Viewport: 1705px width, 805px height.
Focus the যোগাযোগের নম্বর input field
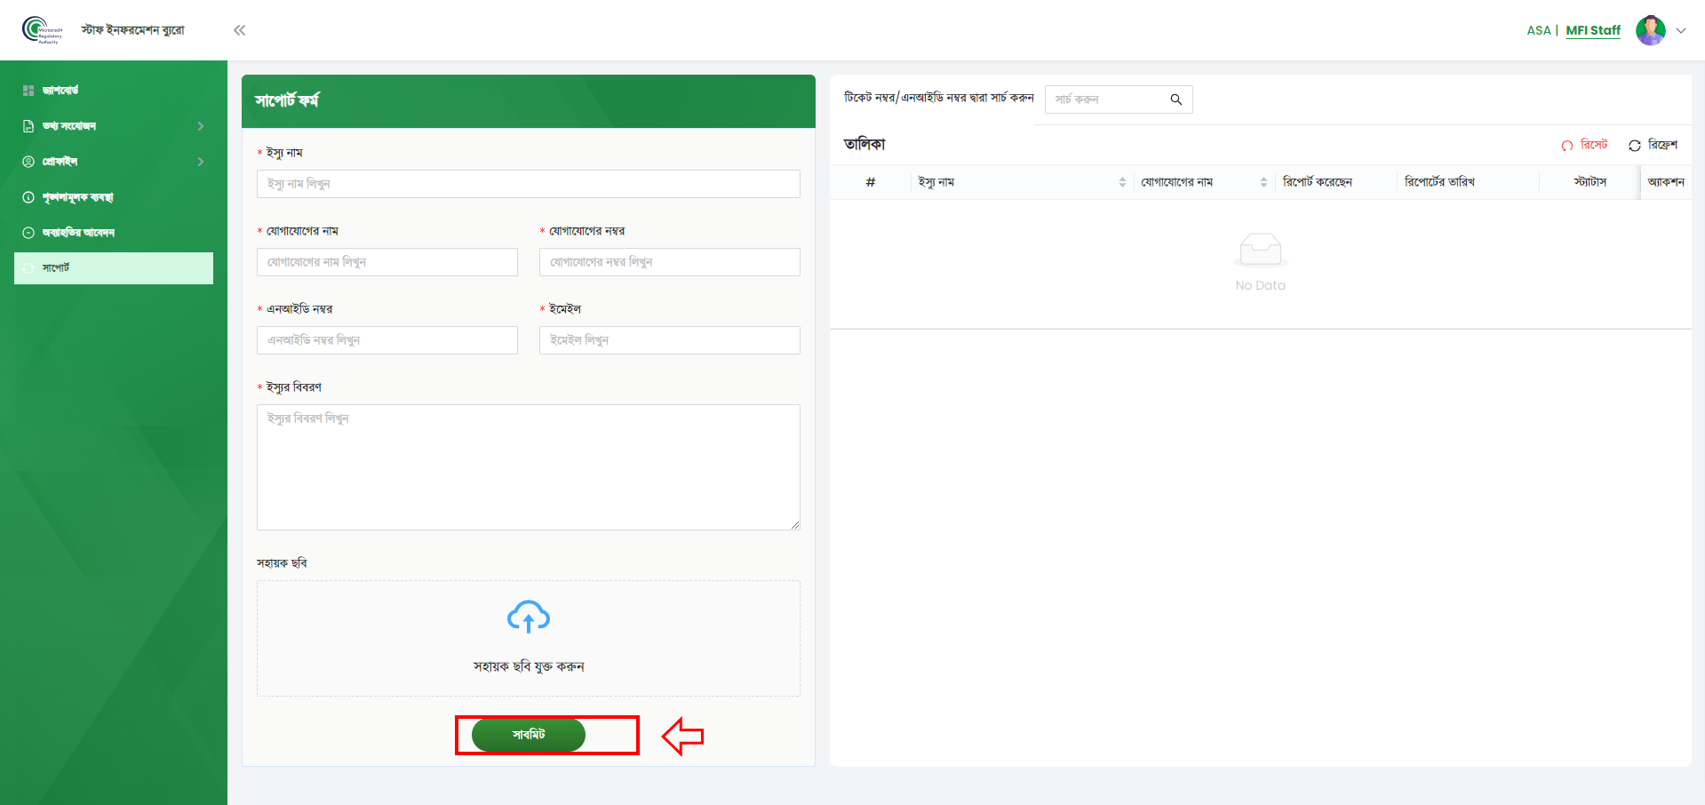[x=670, y=262]
